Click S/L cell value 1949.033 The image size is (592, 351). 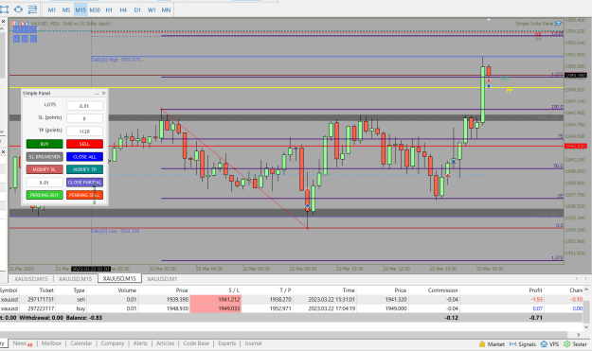[216, 308]
